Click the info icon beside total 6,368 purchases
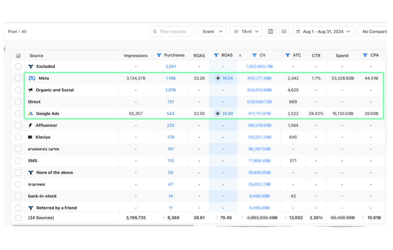 coord(164,218)
